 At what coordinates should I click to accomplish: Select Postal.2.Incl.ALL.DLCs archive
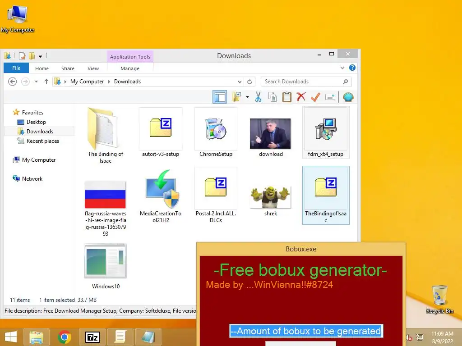(216, 195)
